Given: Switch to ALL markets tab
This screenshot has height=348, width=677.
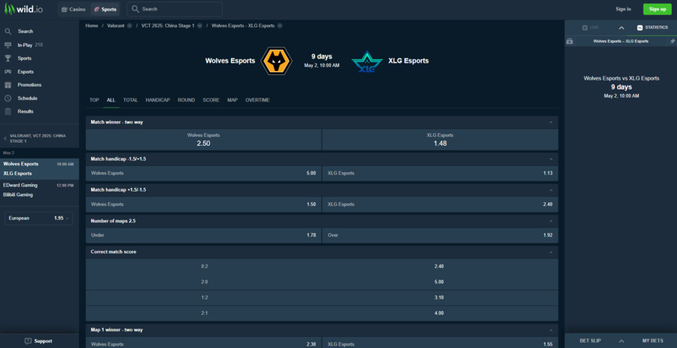Looking at the screenshot, I should coord(111,100).
